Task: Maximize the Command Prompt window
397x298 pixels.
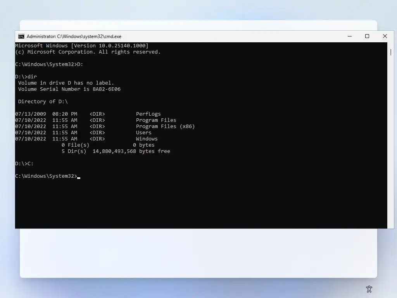Action: tap(367, 36)
